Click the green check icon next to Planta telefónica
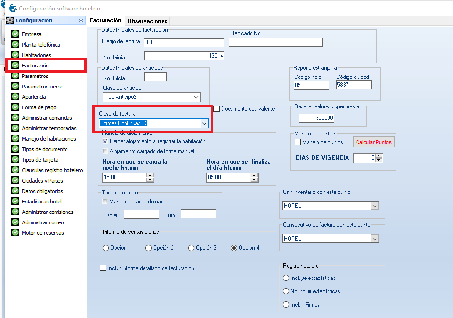 point(15,45)
